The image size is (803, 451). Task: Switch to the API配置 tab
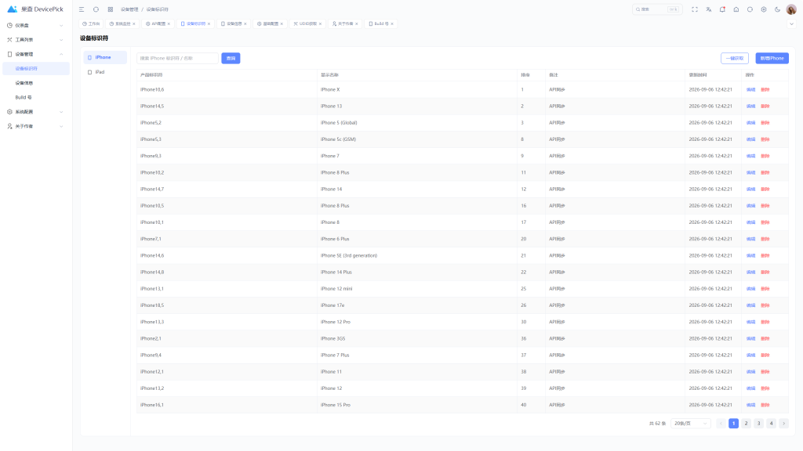click(156, 23)
